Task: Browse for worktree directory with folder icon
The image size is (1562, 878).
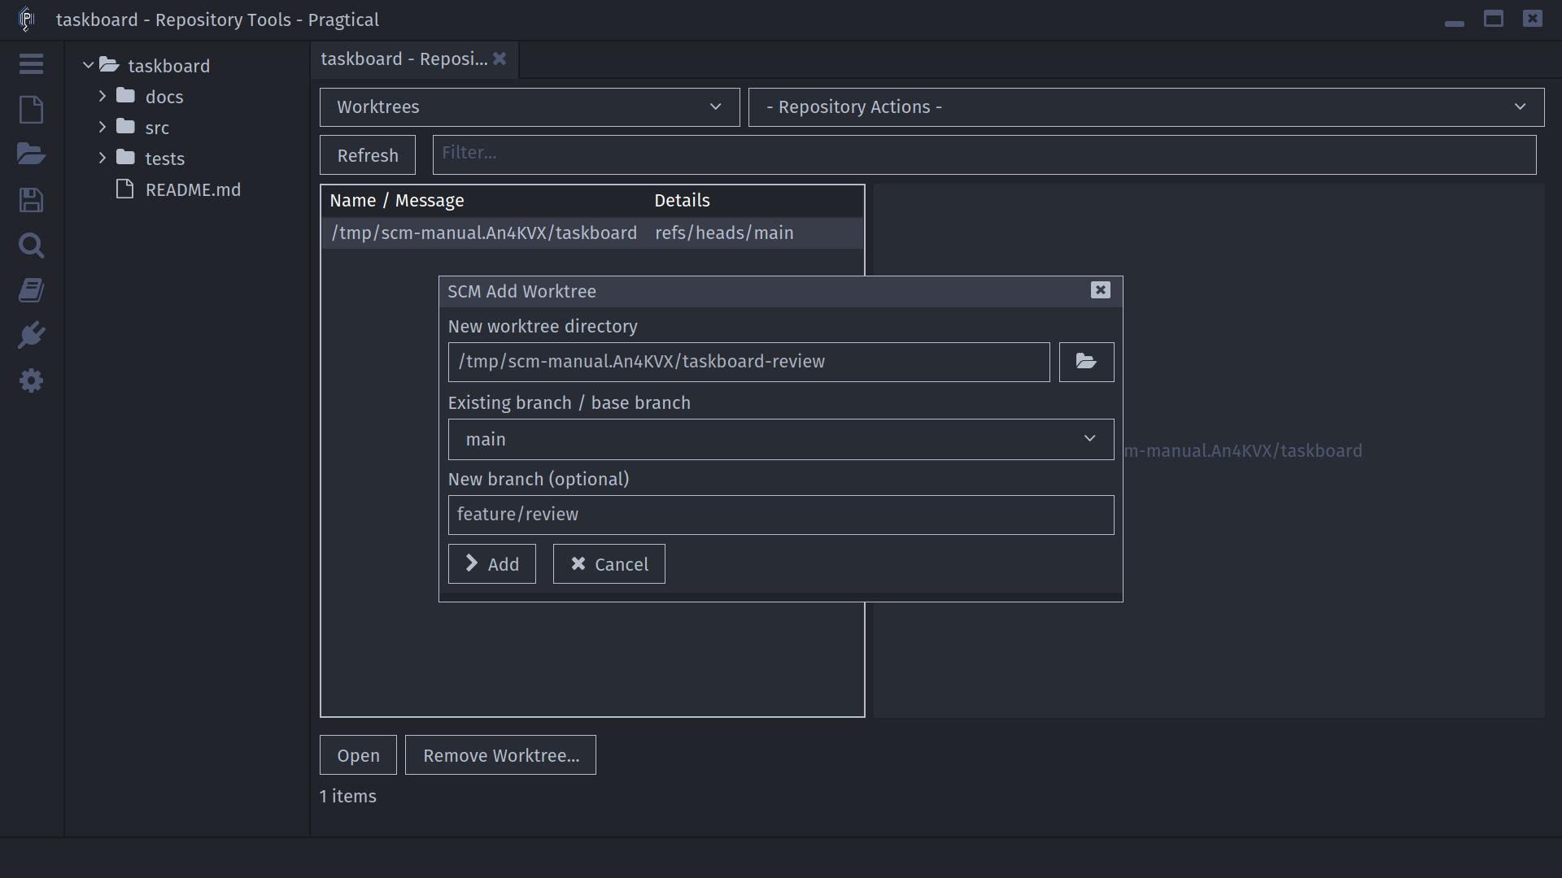Action: click(1086, 362)
